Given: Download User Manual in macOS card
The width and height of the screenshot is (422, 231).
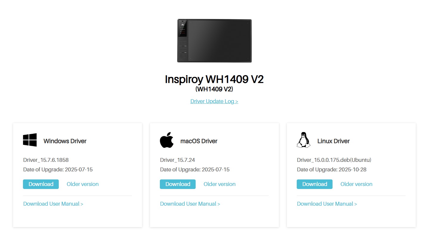Looking at the screenshot, I should pyautogui.click(x=190, y=204).
